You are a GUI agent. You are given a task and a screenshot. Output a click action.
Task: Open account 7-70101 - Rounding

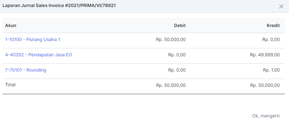coord(25,70)
